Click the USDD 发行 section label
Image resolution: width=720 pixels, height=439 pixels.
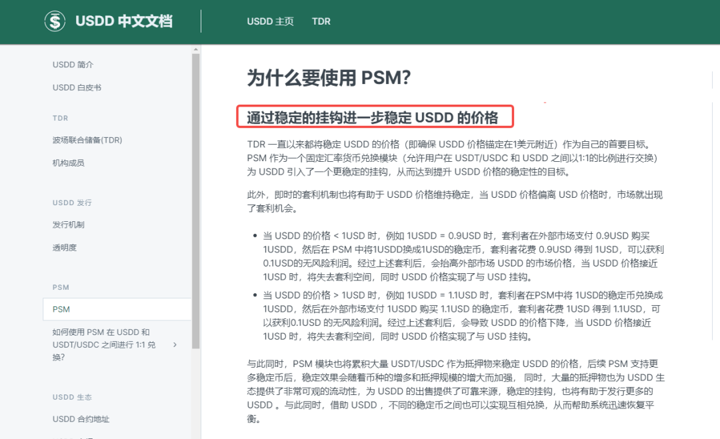[x=72, y=203]
